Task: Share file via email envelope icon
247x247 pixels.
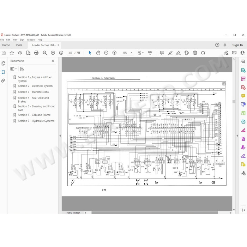Action: coord(234,53)
